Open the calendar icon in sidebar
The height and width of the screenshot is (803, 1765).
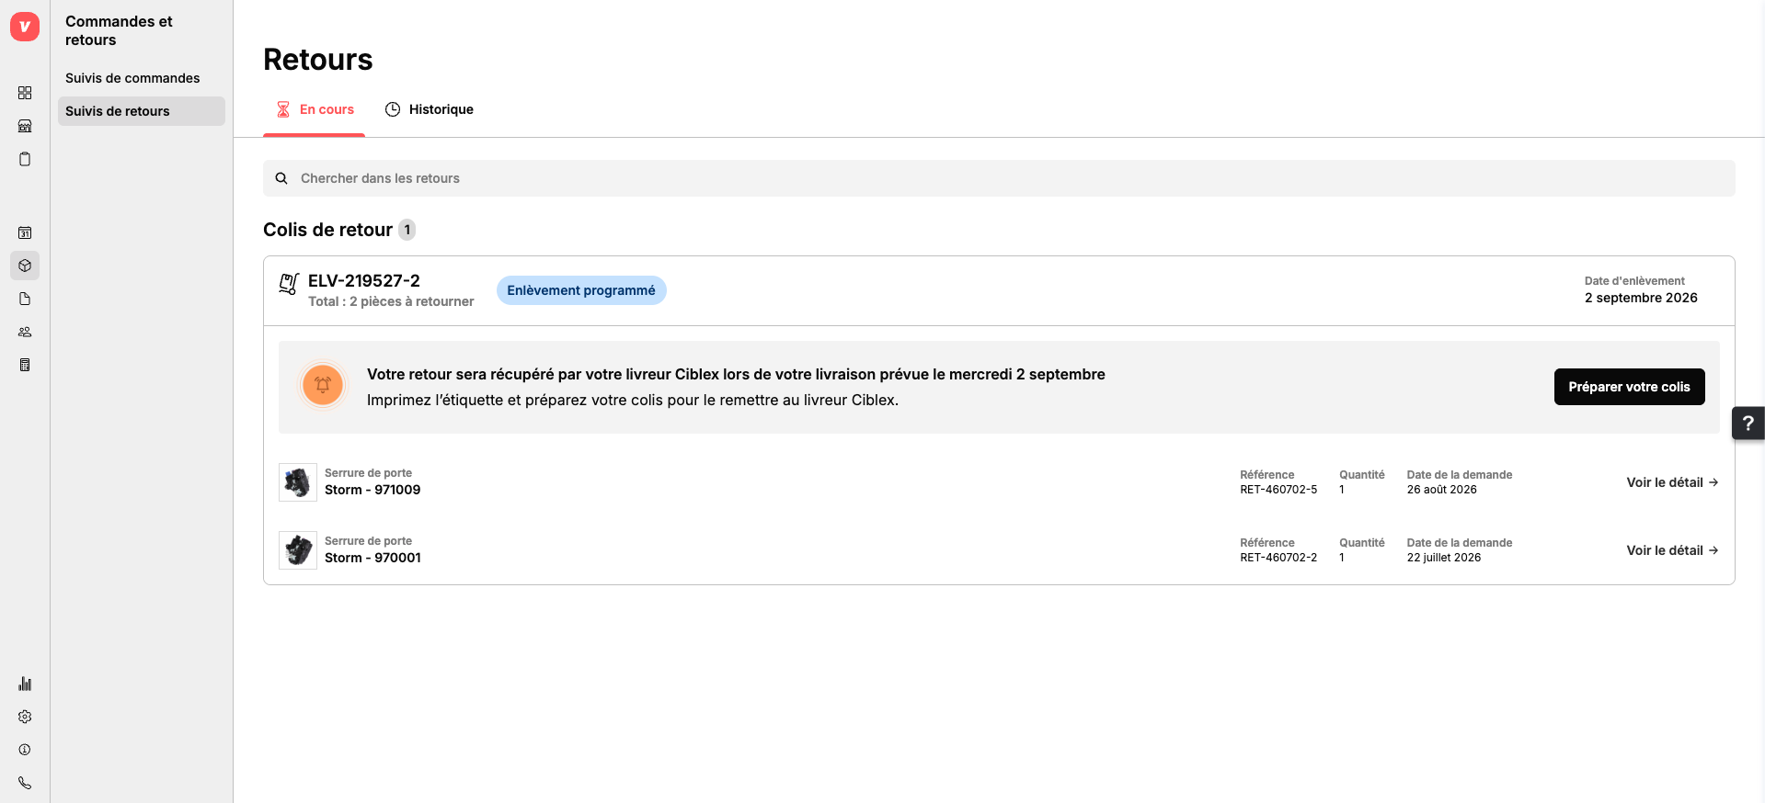point(25,232)
